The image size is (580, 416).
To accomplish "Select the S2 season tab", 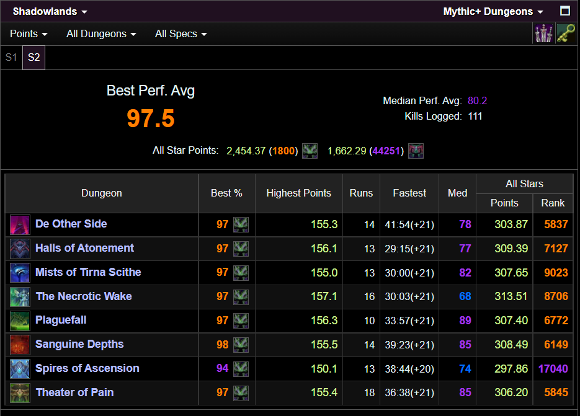I will [x=33, y=57].
